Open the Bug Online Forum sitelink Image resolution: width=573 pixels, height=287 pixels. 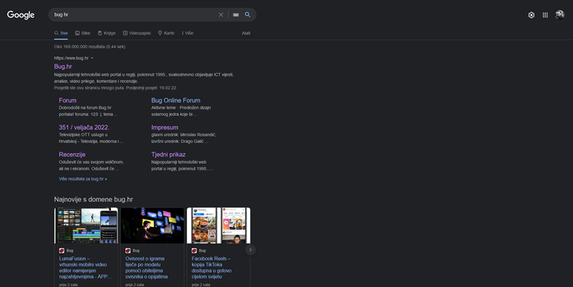click(x=175, y=100)
